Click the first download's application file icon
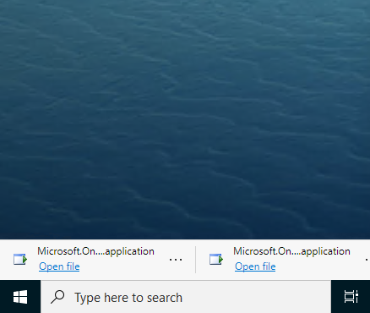The image size is (370, 313). [20, 259]
